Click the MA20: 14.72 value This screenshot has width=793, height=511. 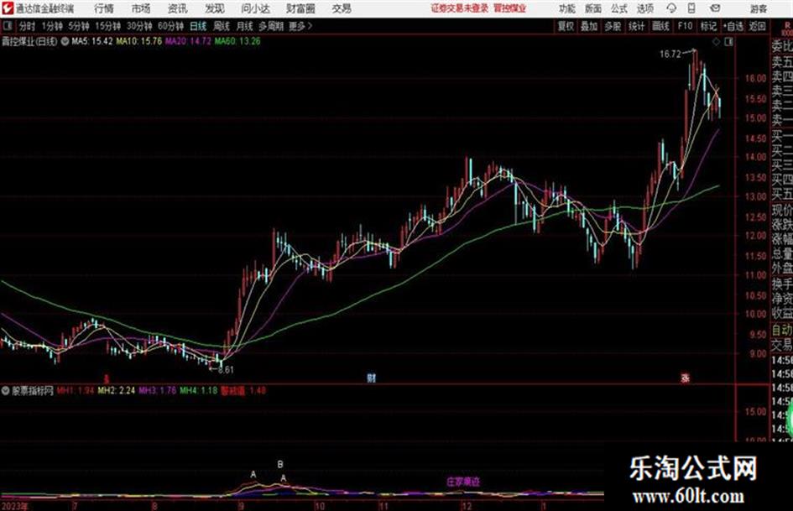click(188, 41)
